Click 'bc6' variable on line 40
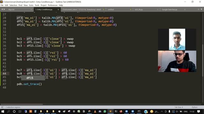The image size is (204, 114). pos(19,60)
